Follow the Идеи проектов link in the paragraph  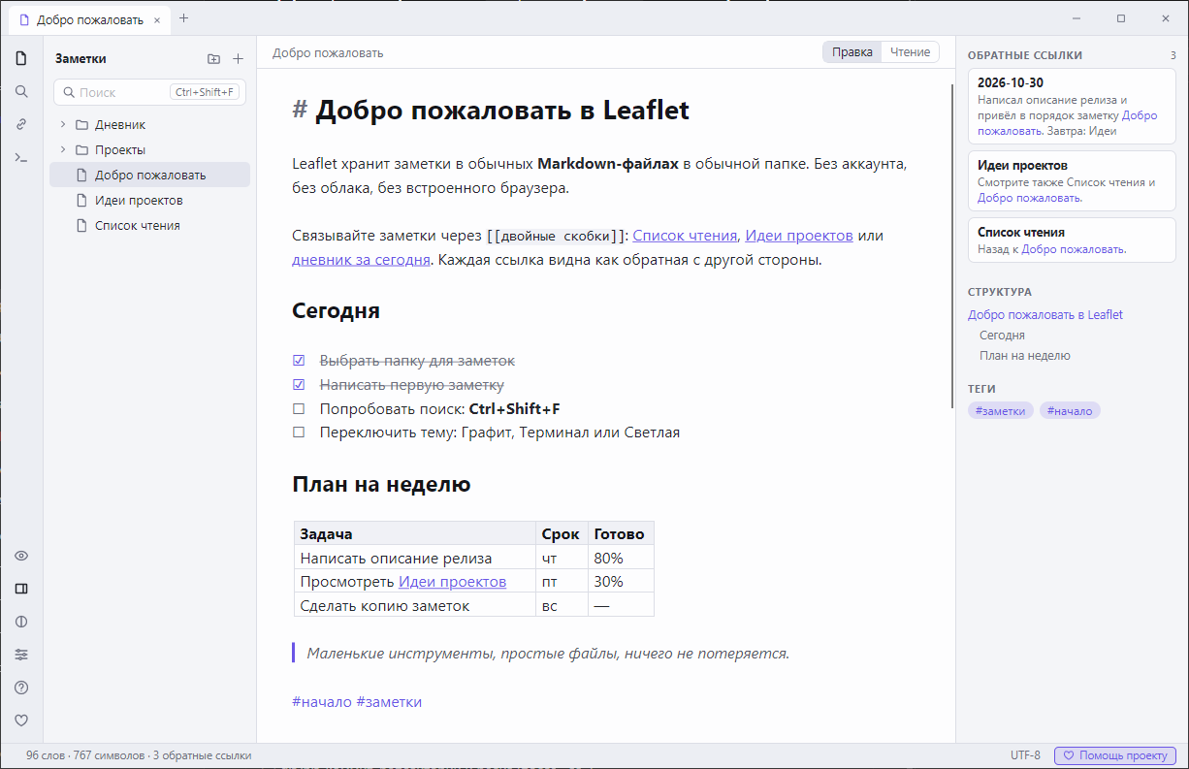pos(799,236)
